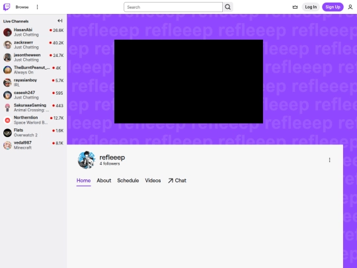Focus the Search input field
The image size is (357, 268).
coord(173,7)
